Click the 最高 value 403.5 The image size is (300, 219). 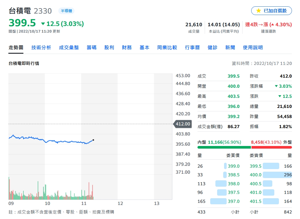[x=233, y=96]
